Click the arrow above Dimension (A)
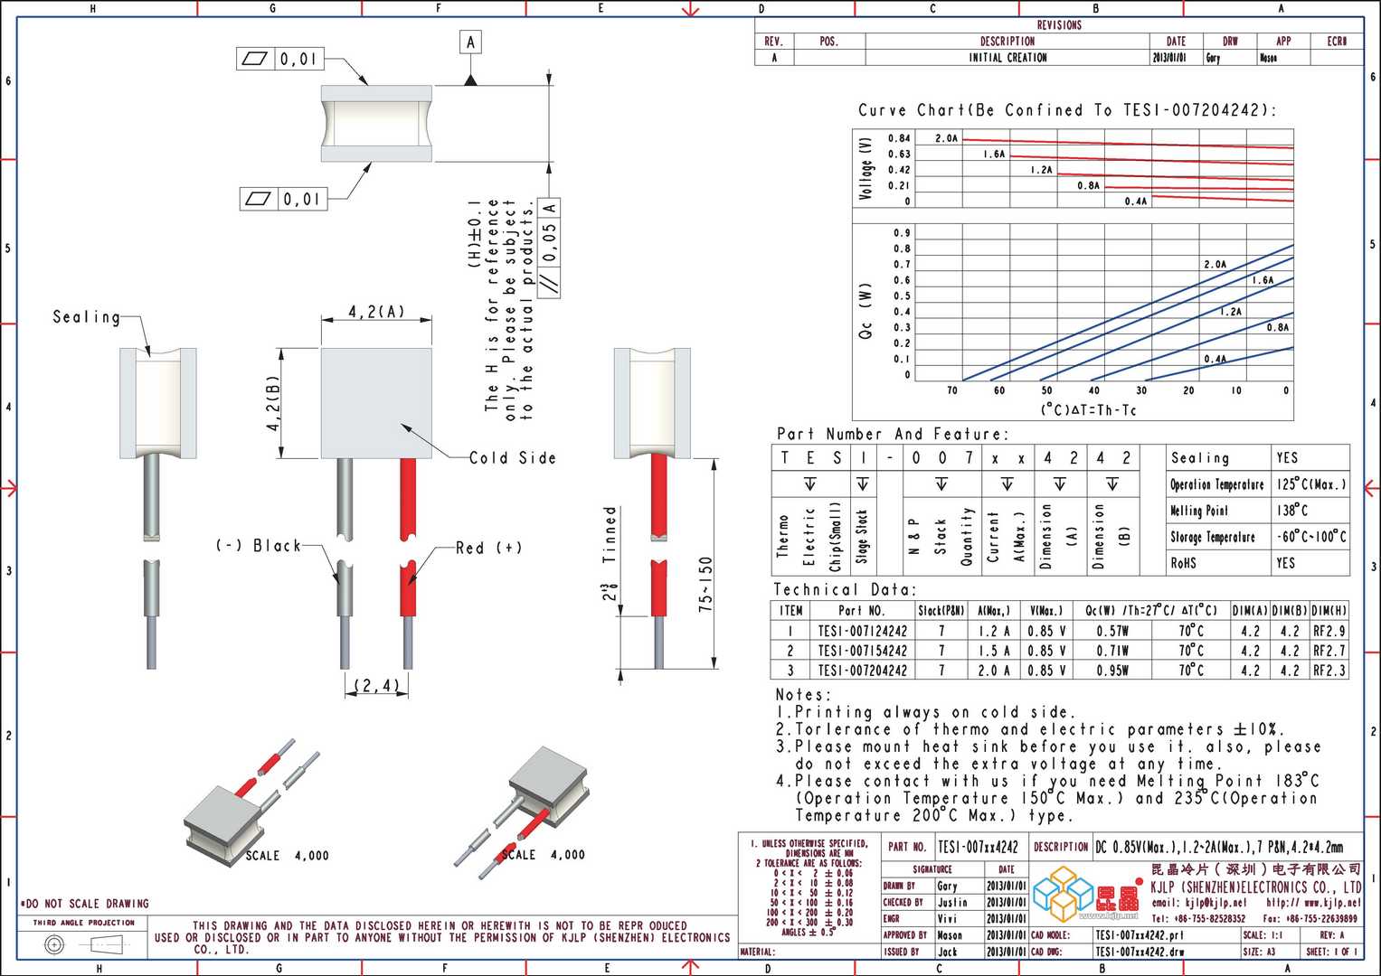 pos(1060,483)
